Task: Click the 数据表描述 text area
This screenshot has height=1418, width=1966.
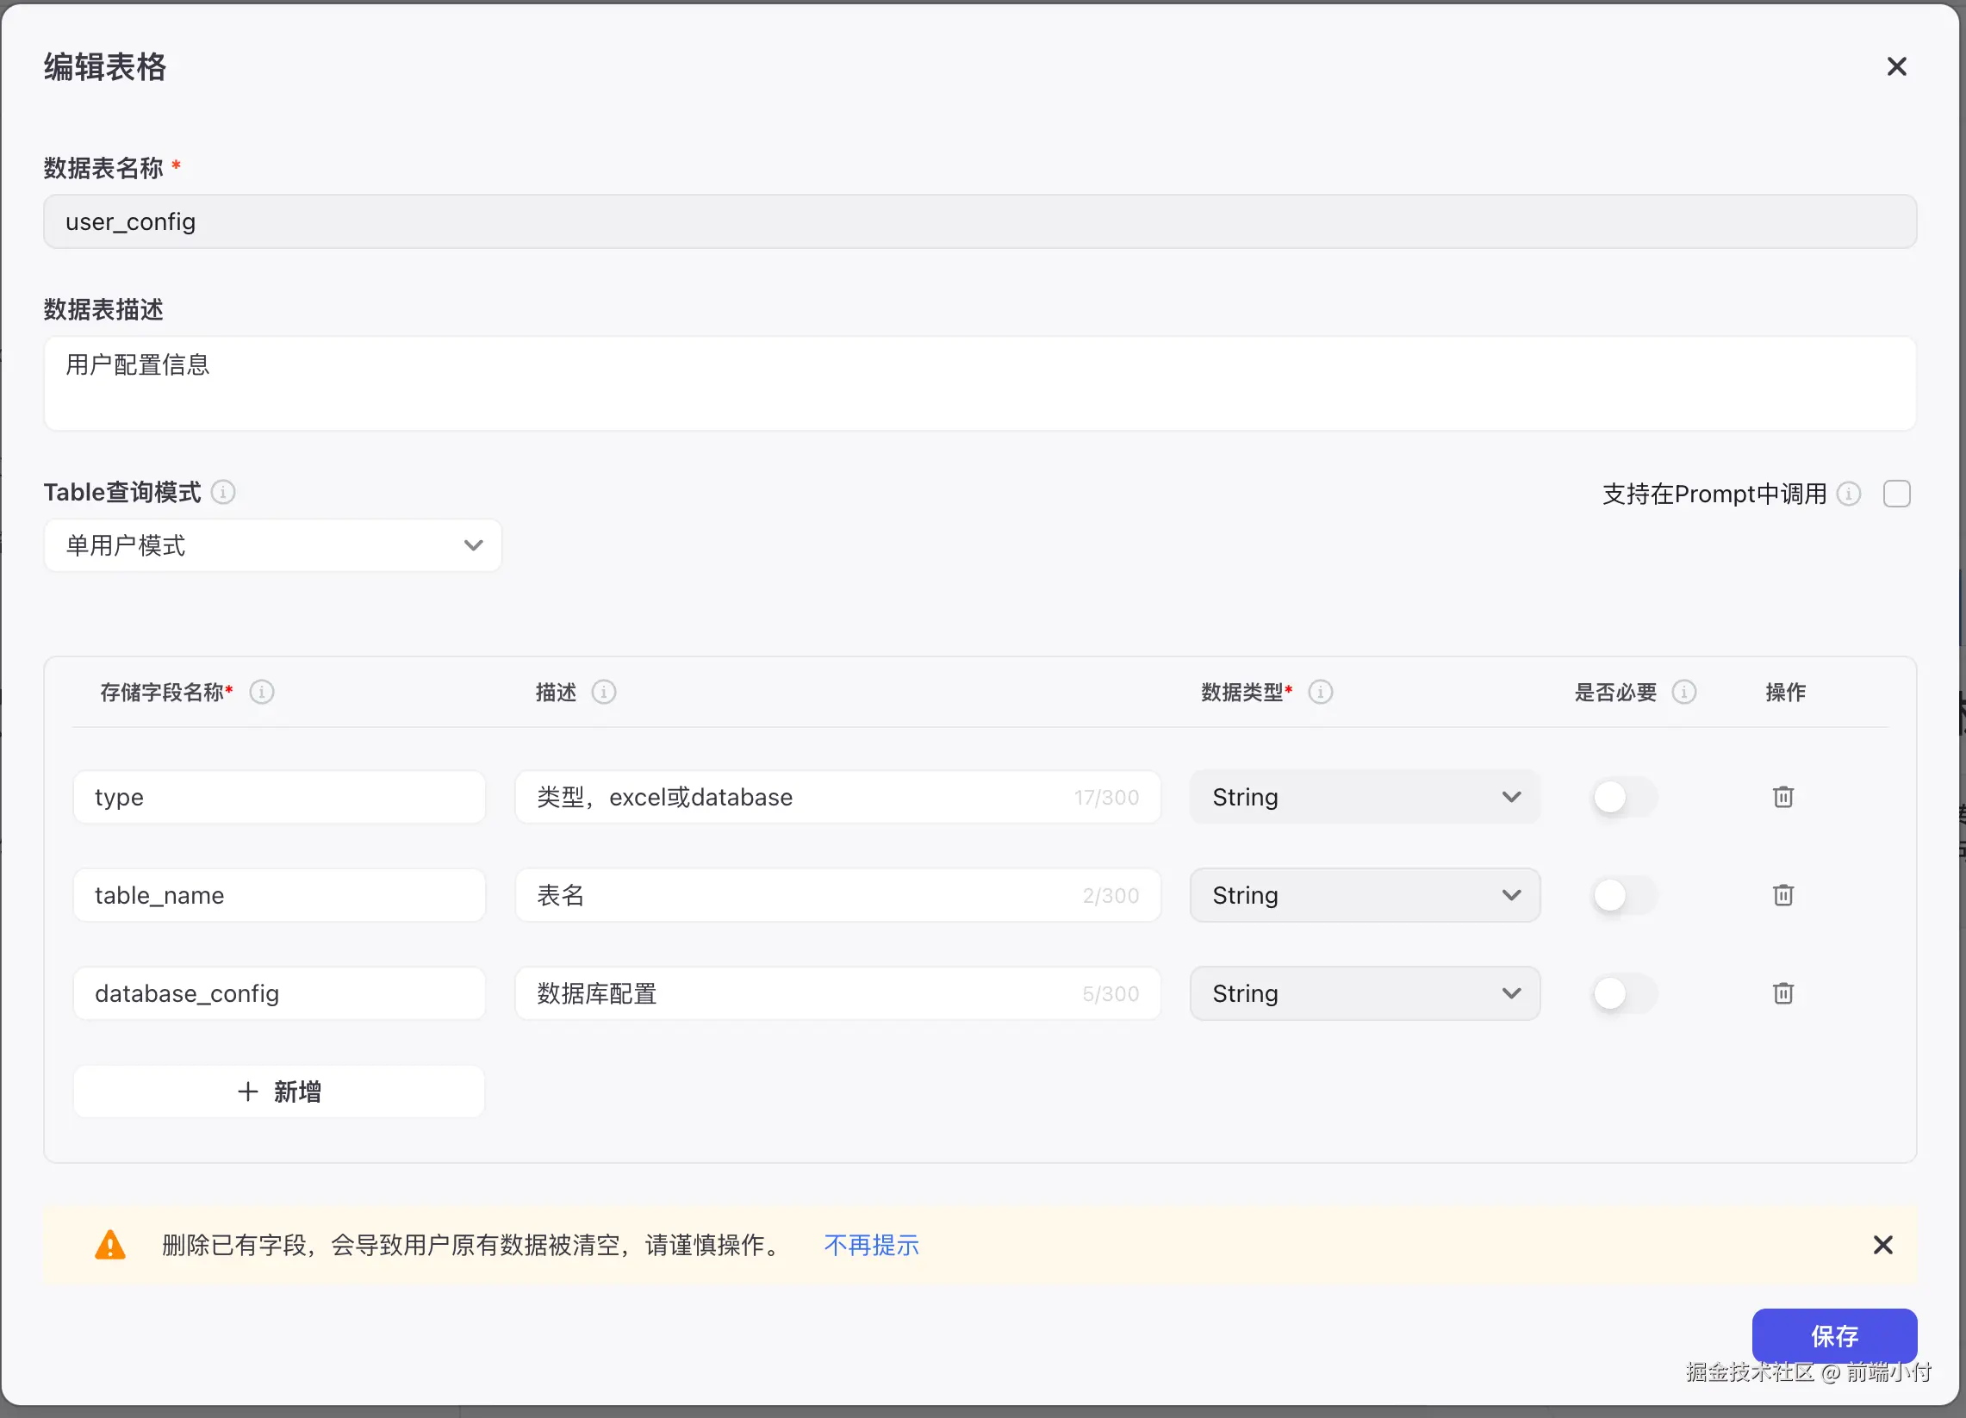Action: click(980, 383)
